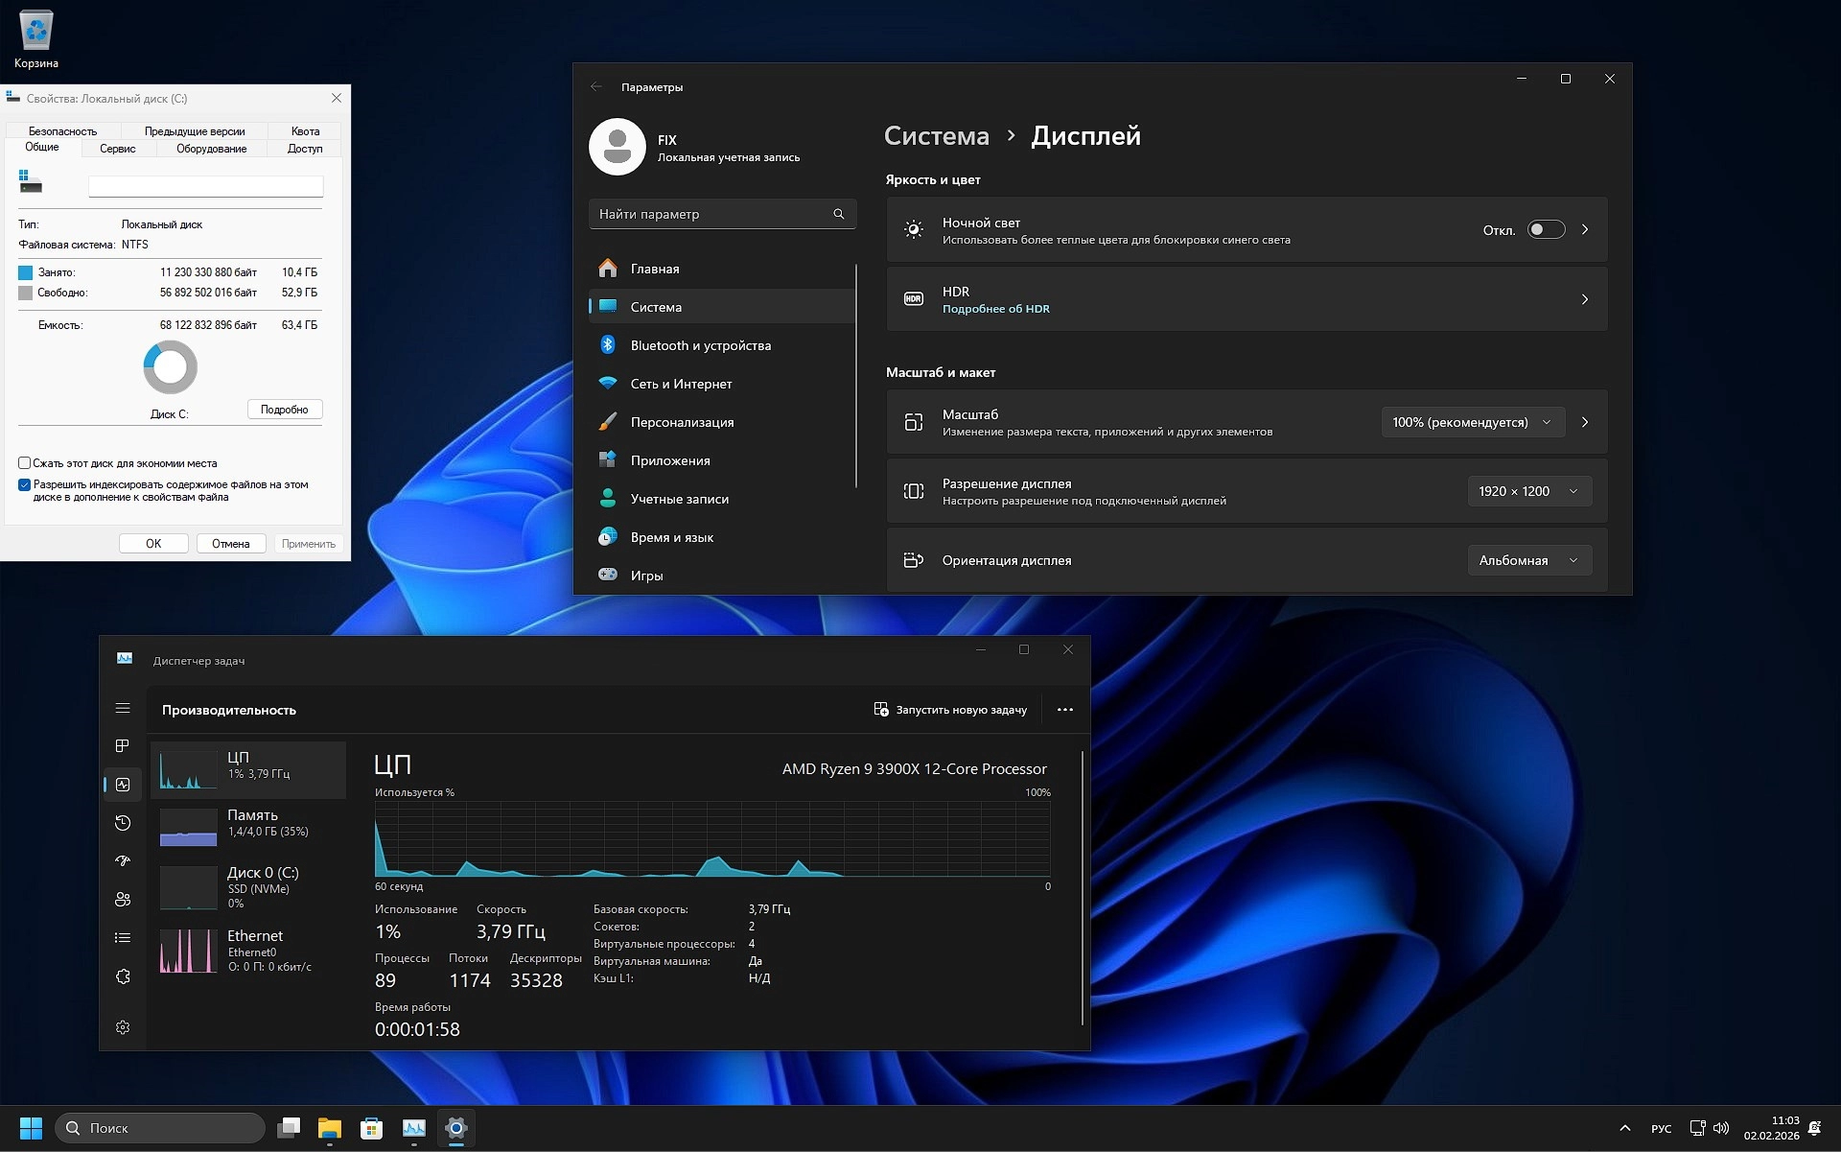This screenshot has width=1841, height=1152.
Task: Open Startup apps icon in Task Manager
Action: coord(123,861)
